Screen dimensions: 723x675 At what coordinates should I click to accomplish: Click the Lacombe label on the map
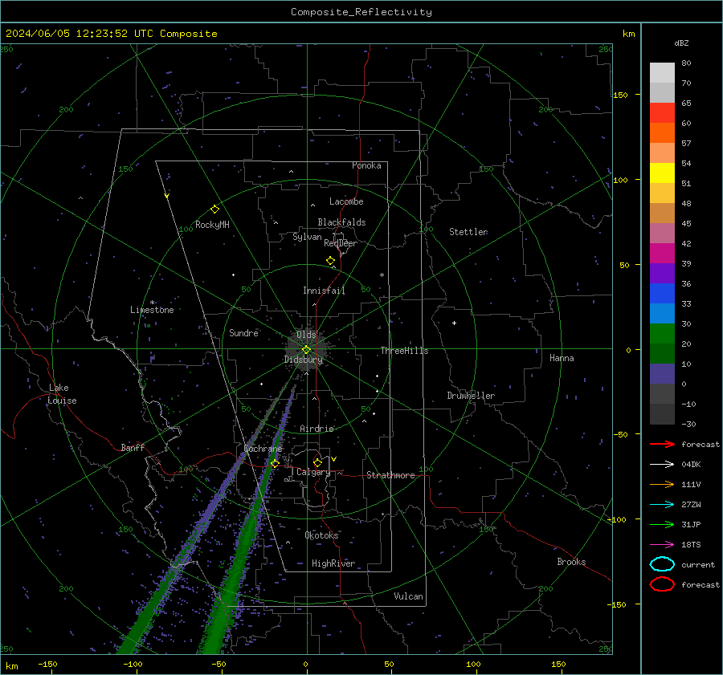(346, 201)
